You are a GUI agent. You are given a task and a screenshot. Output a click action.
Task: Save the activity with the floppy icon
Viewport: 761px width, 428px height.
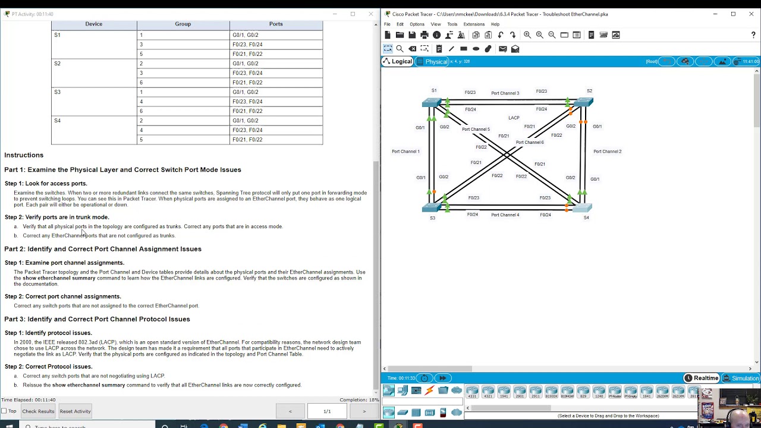pyautogui.click(x=412, y=35)
